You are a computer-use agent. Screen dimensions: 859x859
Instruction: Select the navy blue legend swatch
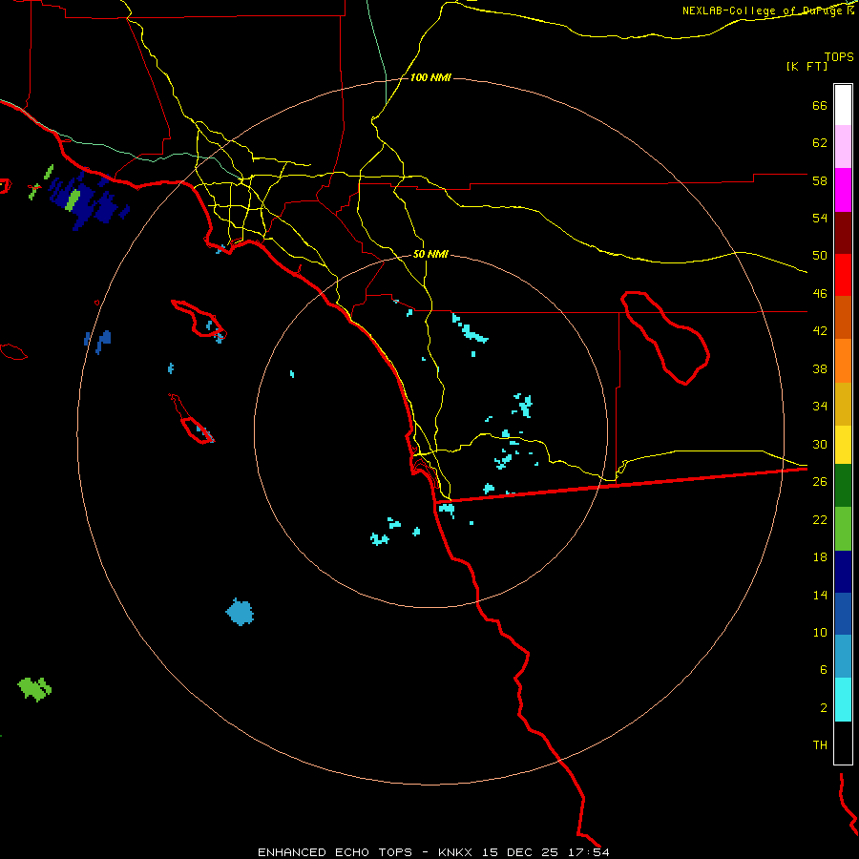coord(843,572)
